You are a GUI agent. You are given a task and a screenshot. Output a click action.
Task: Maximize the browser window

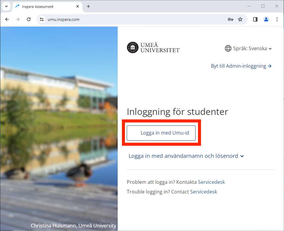(263, 6)
